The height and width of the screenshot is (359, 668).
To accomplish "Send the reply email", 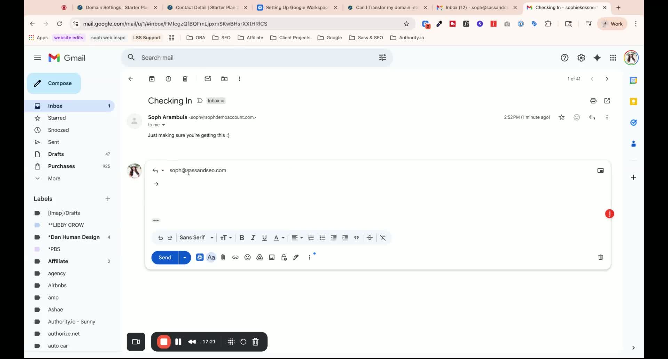I will pyautogui.click(x=165, y=257).
